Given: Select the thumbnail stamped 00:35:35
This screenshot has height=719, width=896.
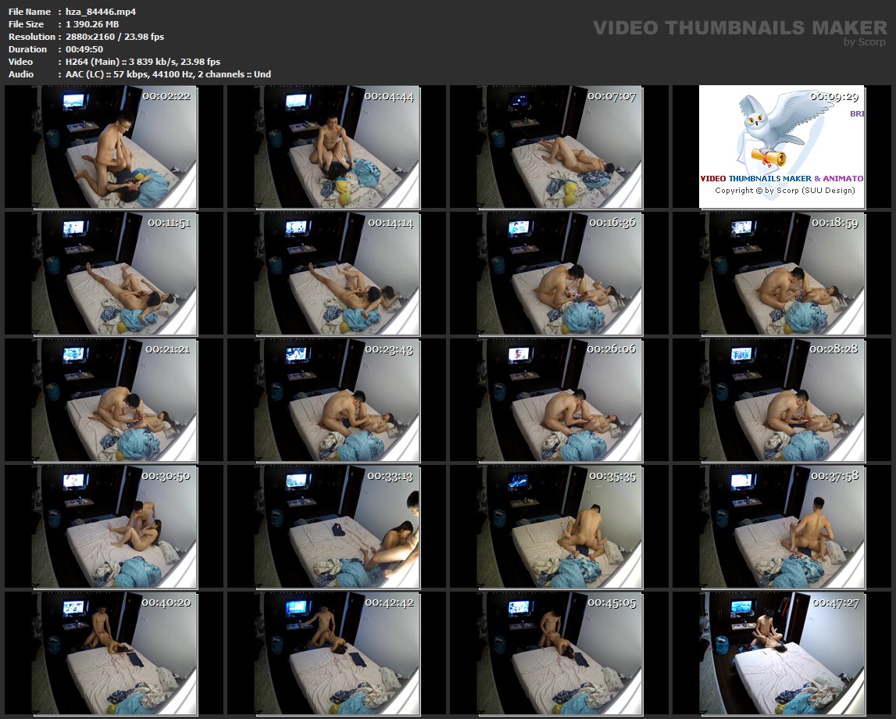Looking at the screenshot, I should click(559, 527).
